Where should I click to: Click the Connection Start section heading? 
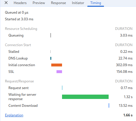point(18,45)
